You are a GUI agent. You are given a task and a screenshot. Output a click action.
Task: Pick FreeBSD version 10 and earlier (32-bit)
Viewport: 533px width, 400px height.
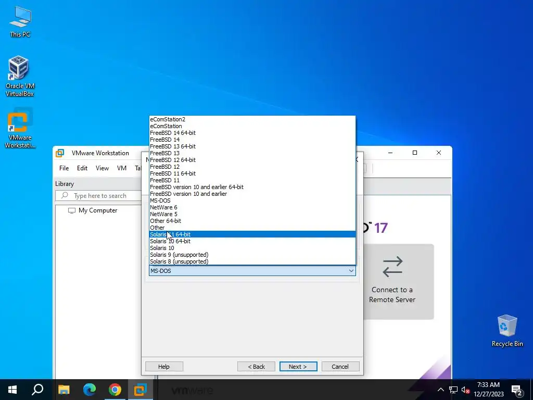[252, 194]
